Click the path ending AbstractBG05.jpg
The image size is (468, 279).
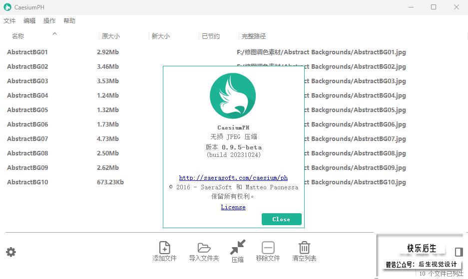pyautogui.click(x=355, y=110)
